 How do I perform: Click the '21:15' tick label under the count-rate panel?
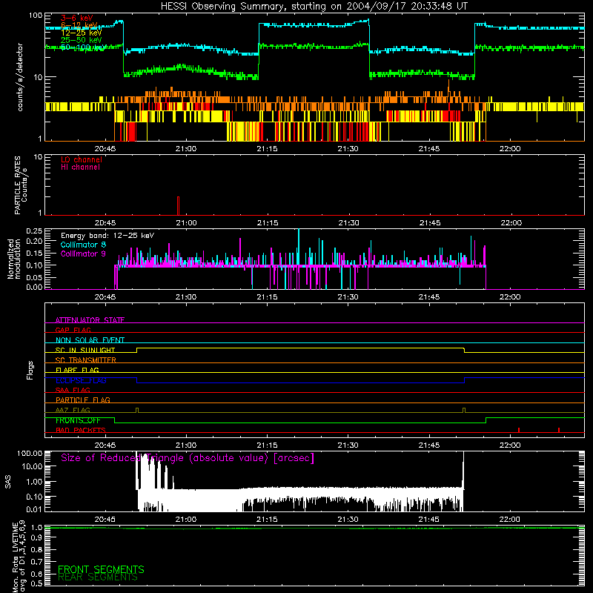point(267,149)
